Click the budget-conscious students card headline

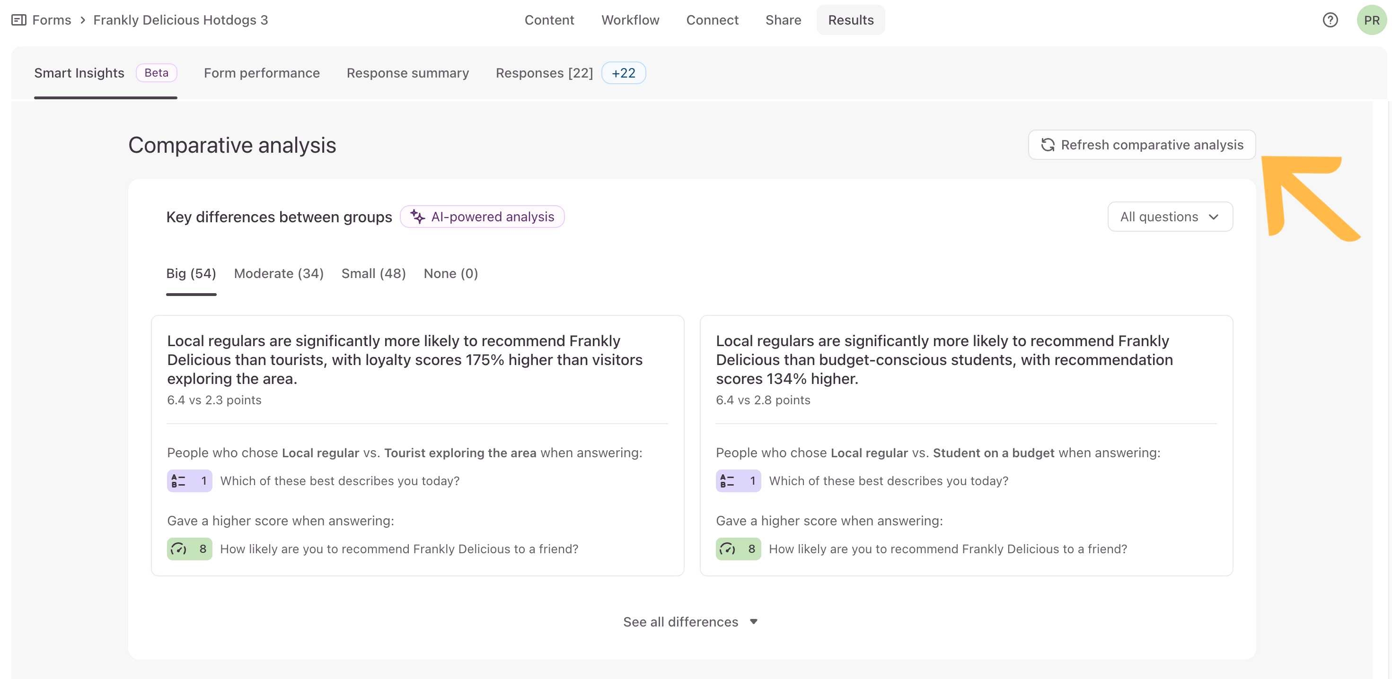click(944, 360)
